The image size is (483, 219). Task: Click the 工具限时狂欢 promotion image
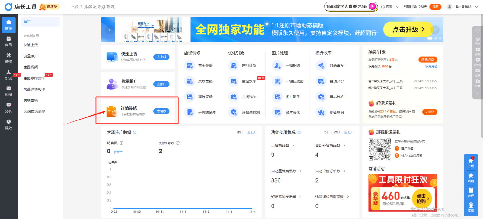403,193
